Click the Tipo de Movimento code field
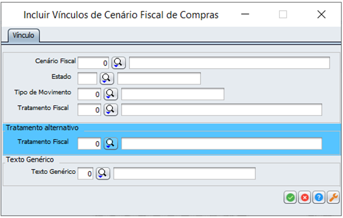 (x=90, y=94)
